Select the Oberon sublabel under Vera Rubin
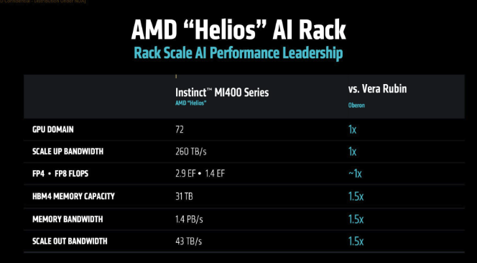The width and height of the screenshot is (477, 263). (356, 106)
